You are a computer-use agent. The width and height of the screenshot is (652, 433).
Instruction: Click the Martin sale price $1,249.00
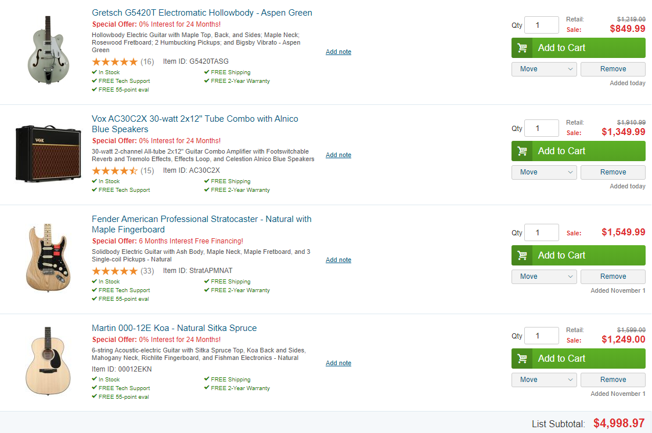(x=624, y=339)
